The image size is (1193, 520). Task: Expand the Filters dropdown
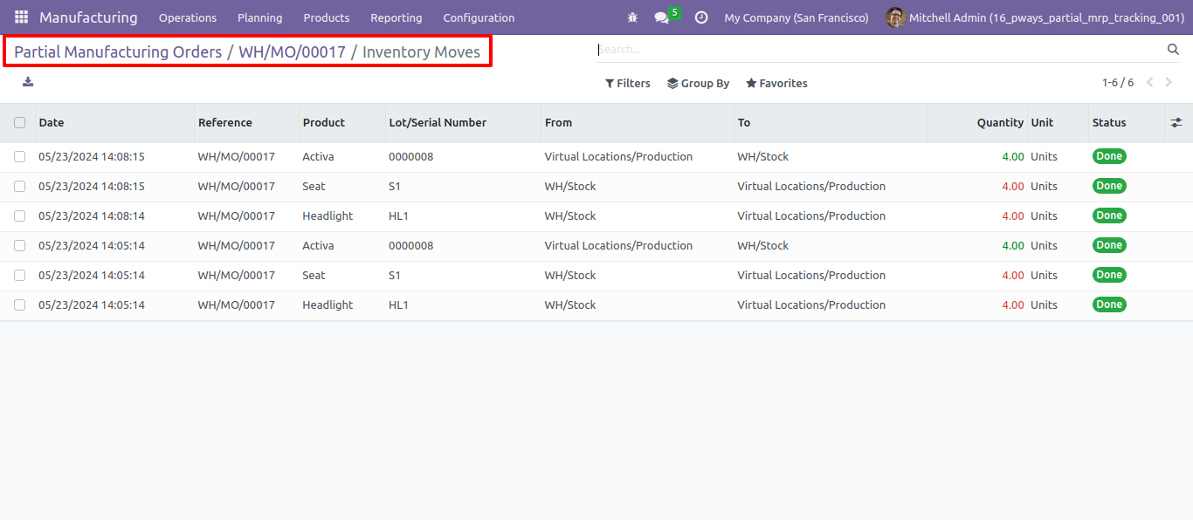[x=628, y=84]
